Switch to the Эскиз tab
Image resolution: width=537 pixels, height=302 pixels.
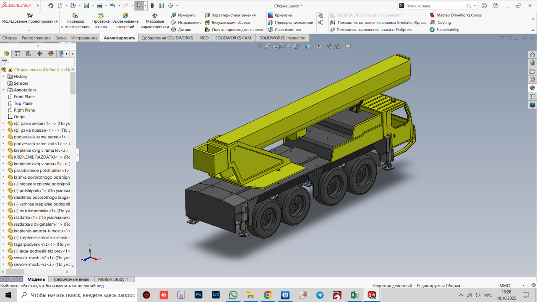61,38
